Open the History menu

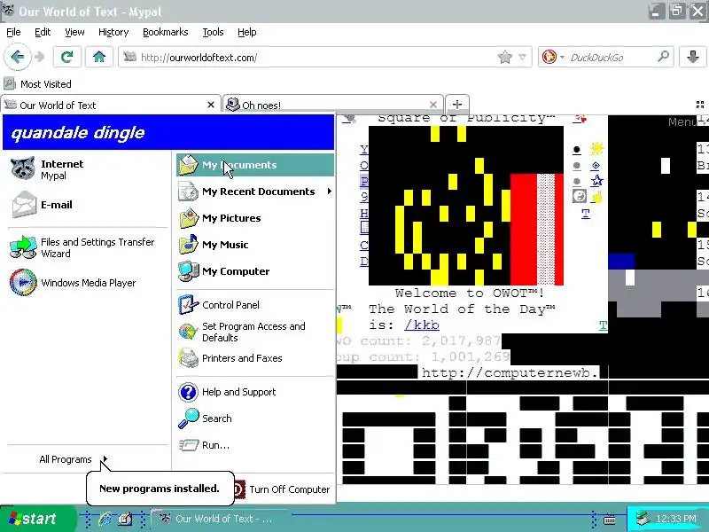coord(113,32)
